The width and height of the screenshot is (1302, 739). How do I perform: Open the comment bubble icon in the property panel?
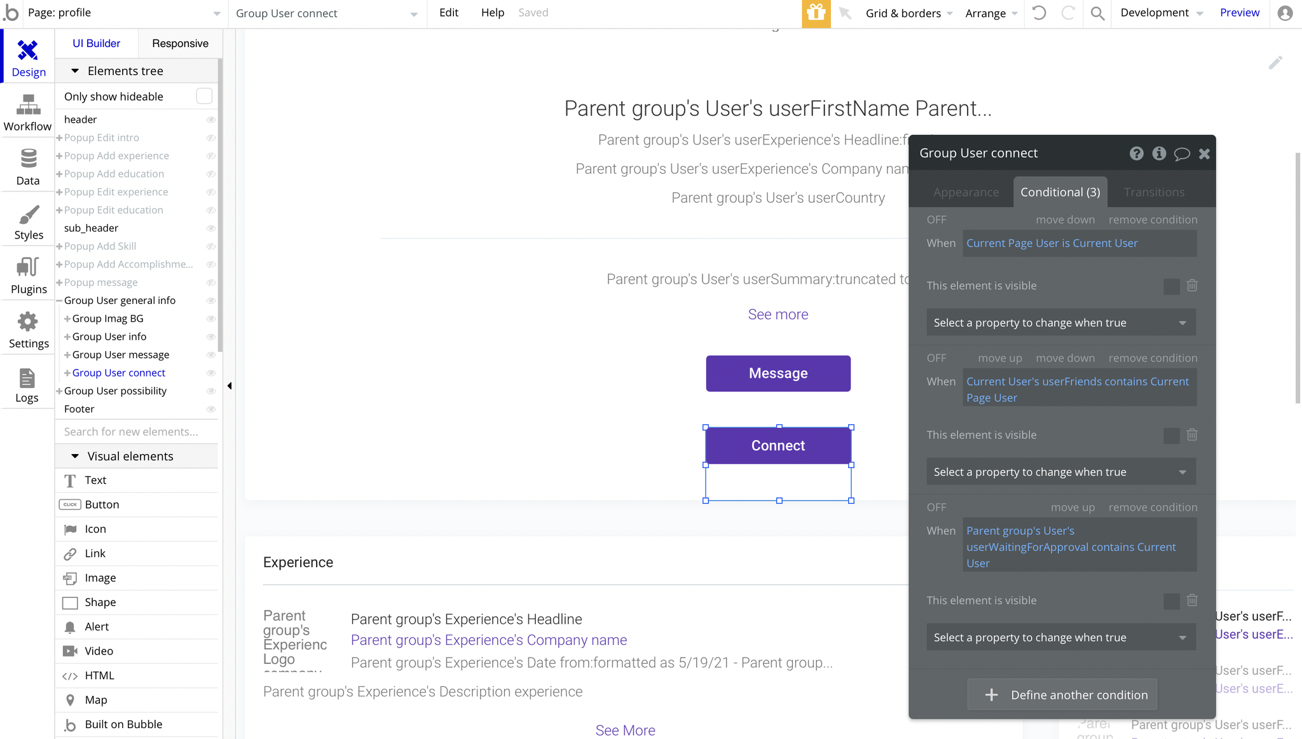pyautogui.click(x=1181, y=153)
